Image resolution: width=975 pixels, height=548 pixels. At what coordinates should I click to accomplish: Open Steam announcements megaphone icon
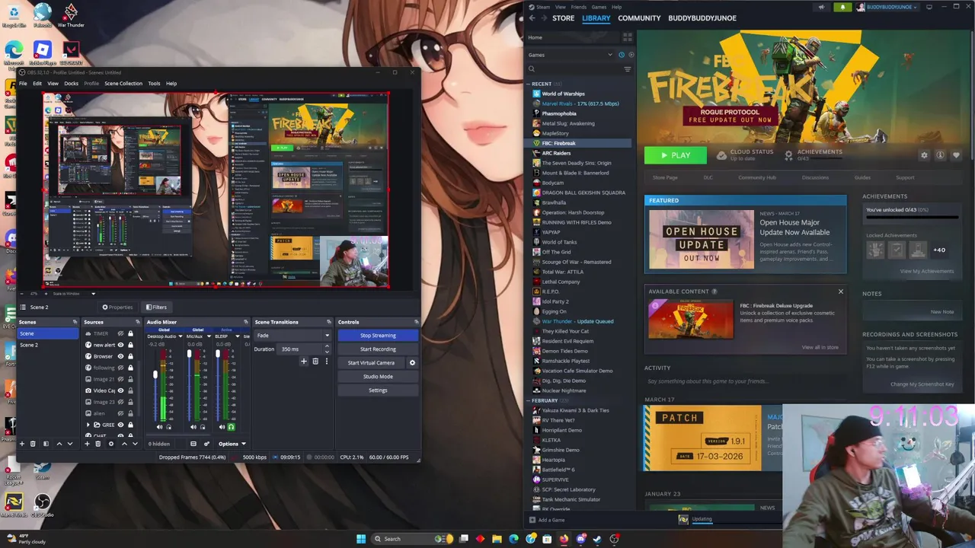pos(821,7)
